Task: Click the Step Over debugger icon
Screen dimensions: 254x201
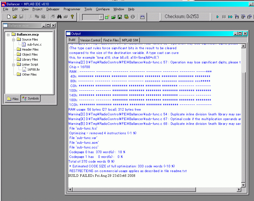Action: tap(243, 17)
